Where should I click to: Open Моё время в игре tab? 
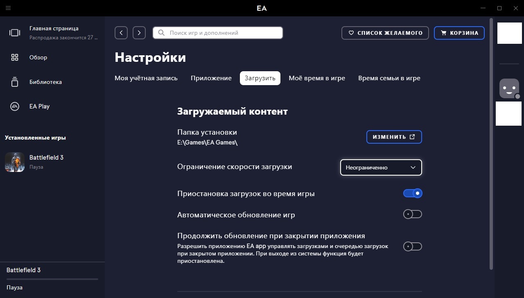tap(317, 78)
